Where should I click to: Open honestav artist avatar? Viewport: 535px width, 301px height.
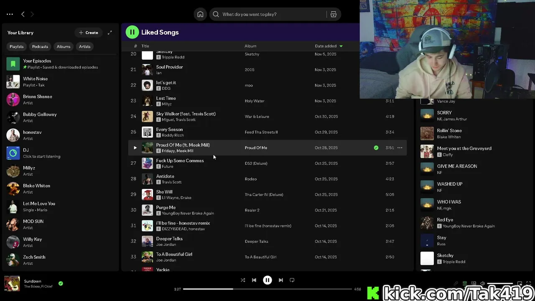point(13,135)
